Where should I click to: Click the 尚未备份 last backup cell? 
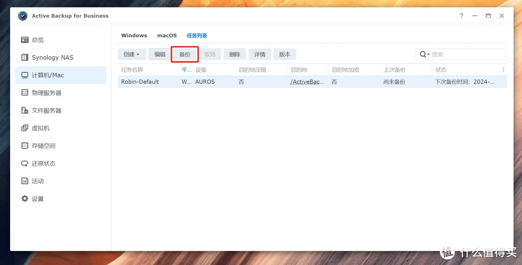394,82
